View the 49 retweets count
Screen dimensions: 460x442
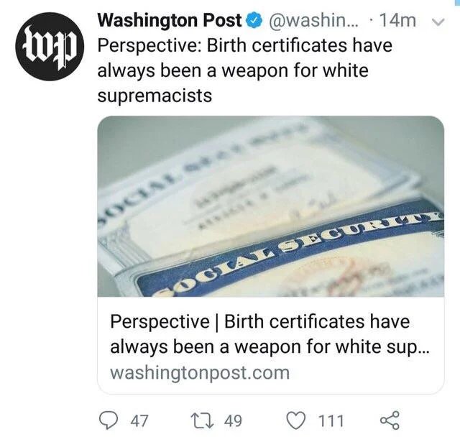click(x=233, y=421)
